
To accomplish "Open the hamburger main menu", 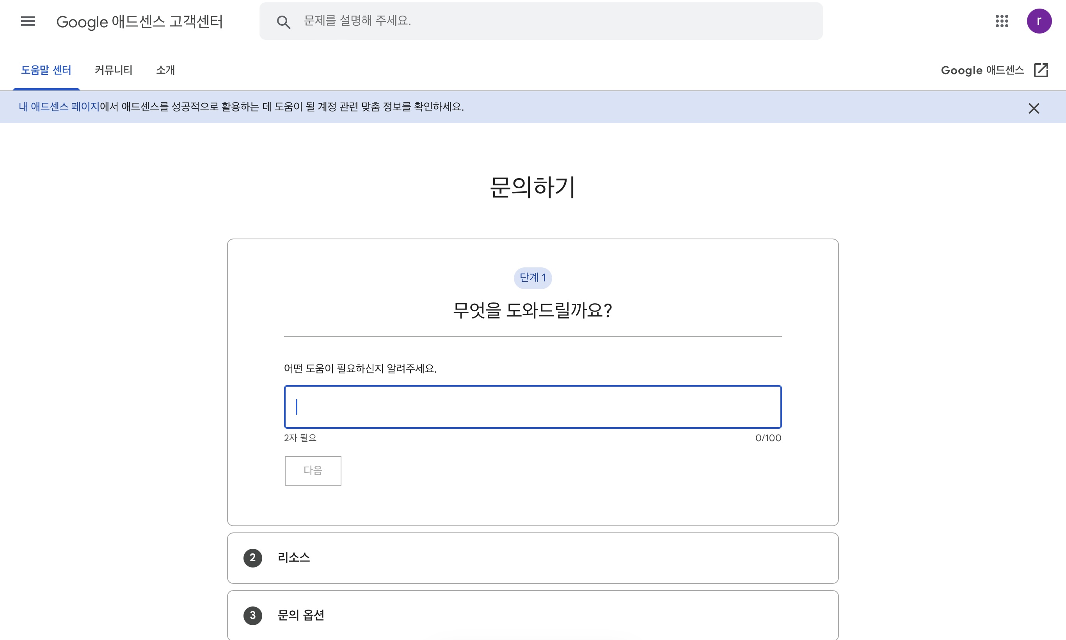I will (x=28, y=21).
